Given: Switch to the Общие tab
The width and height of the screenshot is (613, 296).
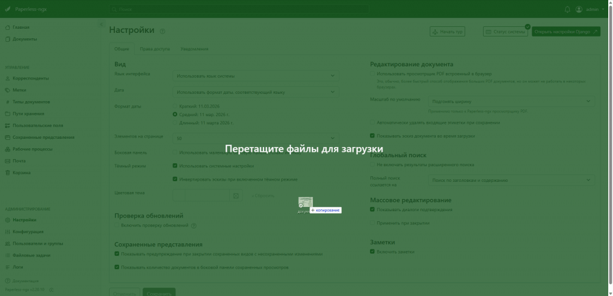Looking at the screenshot, I should click(122, 49).
